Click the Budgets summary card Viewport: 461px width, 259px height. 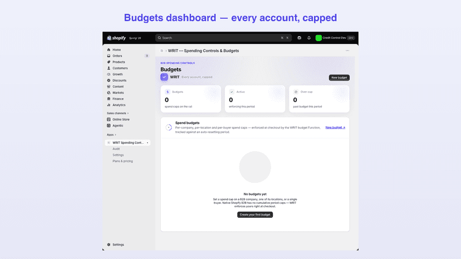pyautogui.click(x=191, y=99)
